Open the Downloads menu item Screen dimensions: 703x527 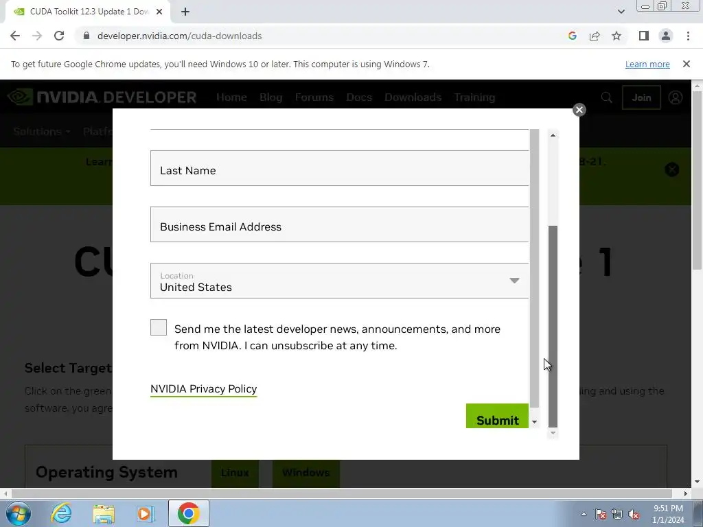(413, 97)
